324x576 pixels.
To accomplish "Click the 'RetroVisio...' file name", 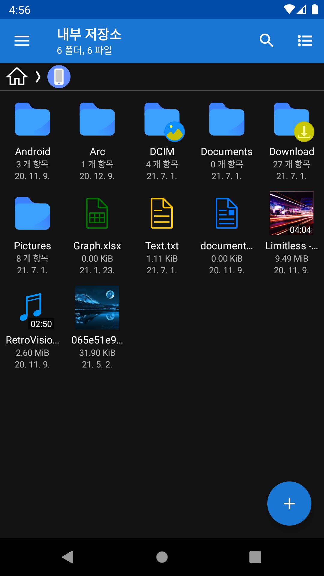I will click(32, 340).
